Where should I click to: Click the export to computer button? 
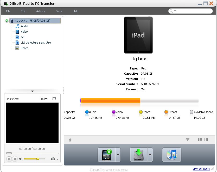coord(139,155)
